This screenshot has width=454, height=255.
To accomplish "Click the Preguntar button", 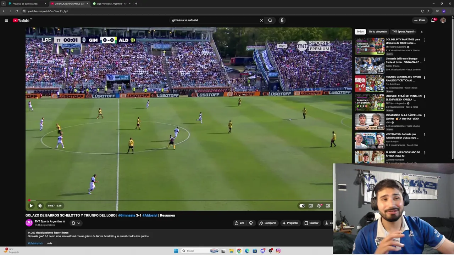I will point(290,223).
